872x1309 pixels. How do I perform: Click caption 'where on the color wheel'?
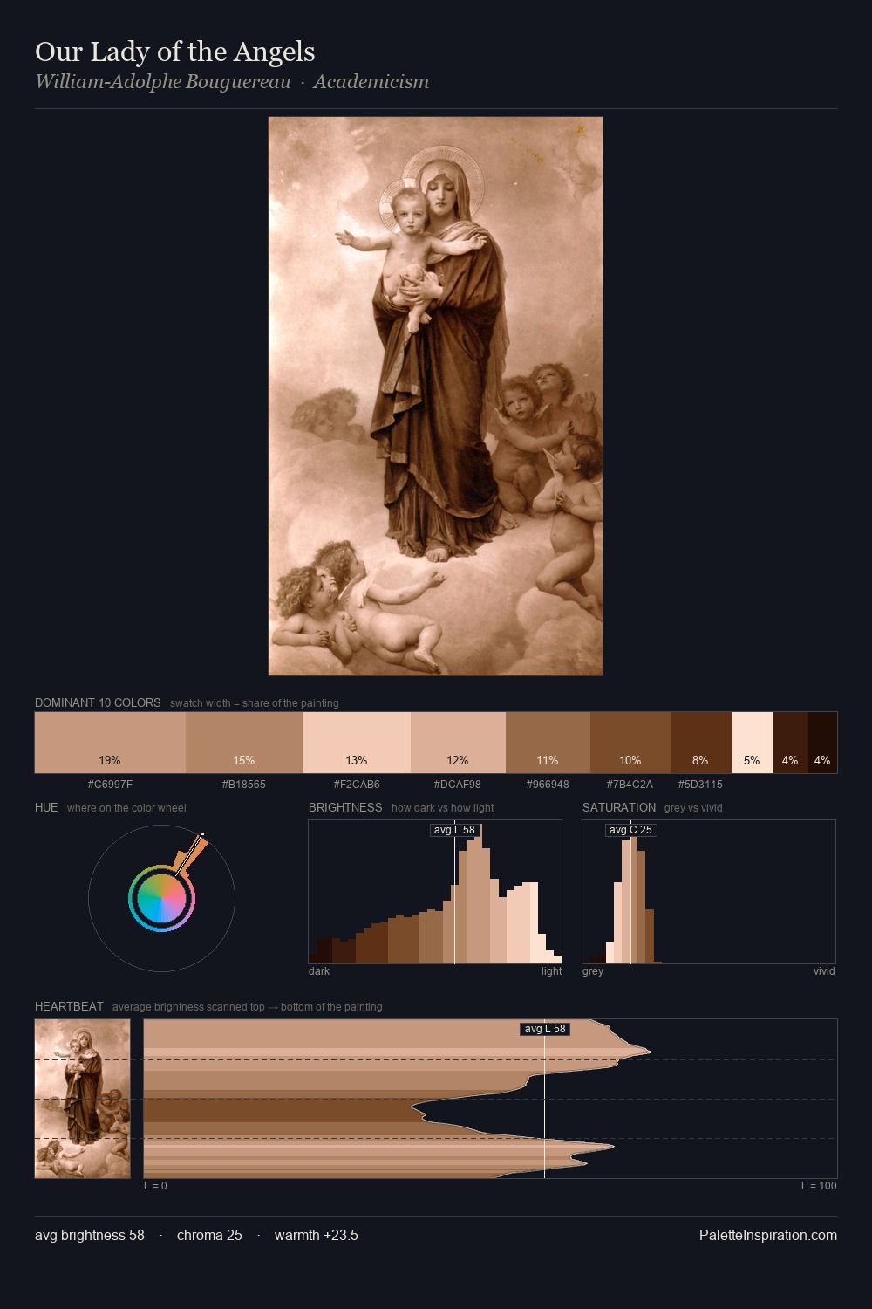pos(126,808)
